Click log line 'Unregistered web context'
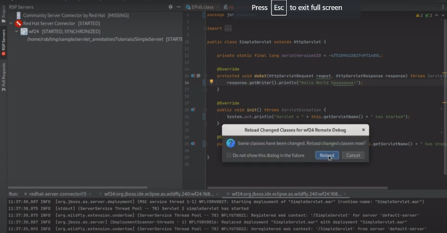This screenshot has height=233, width=447. pyautogui.click(x=217, y=229)
